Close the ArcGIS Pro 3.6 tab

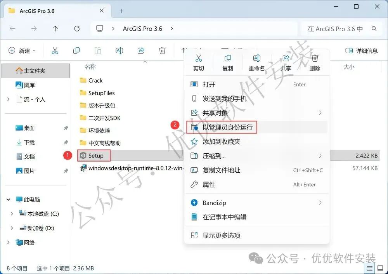click(102, 10)
